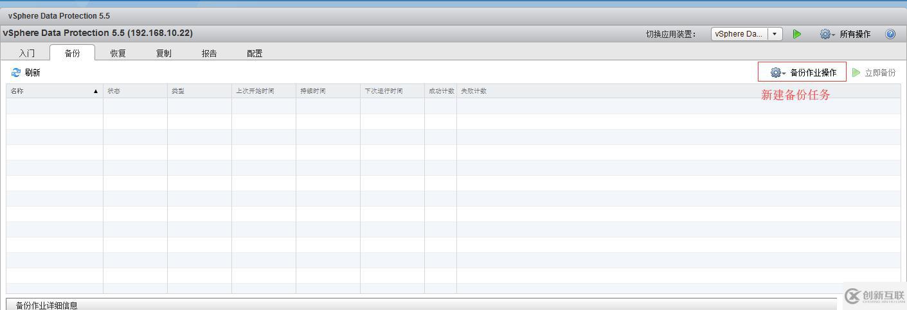Go to the 复制 tab
The width and height of the screenshot is (907, 310).
163,53
